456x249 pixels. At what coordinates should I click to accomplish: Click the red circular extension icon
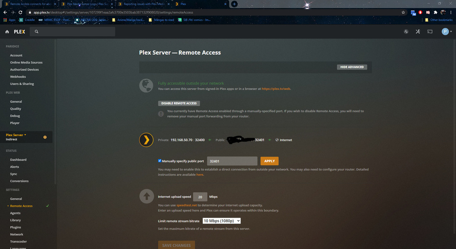click(420, 12)
